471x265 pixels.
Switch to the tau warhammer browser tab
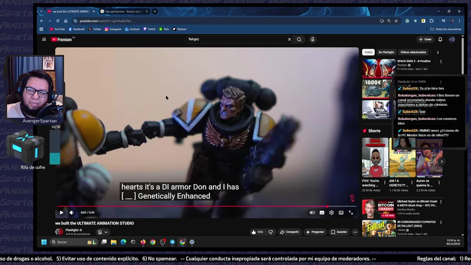[124, 11]
